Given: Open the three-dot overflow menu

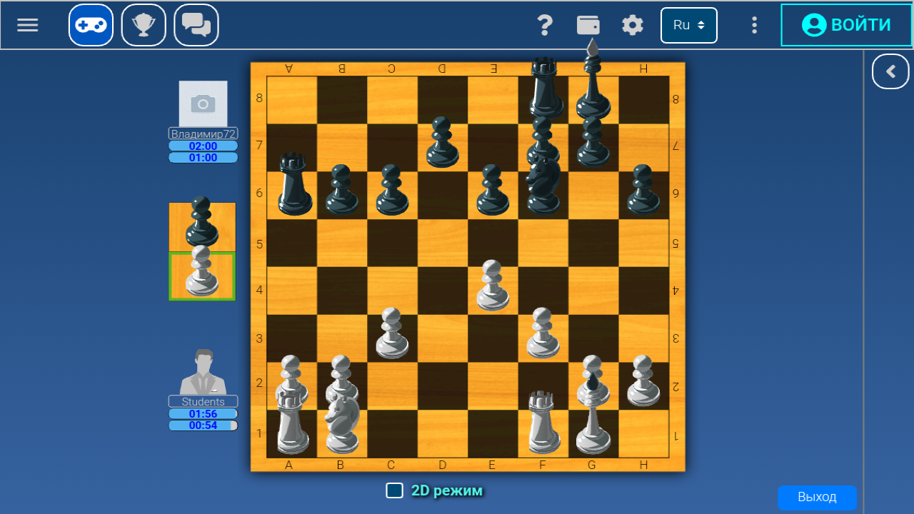Looking at the screenshot, I should click(x=753, y=24).
